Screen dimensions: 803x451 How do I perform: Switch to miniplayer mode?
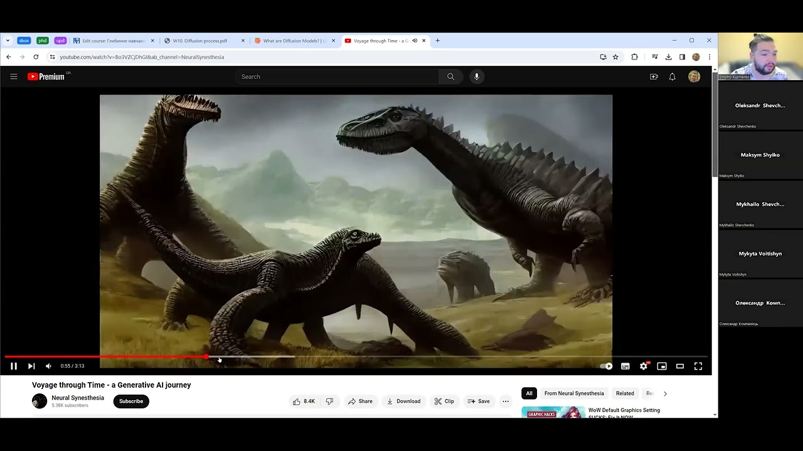pyautogui.click(x=662, y=366)
